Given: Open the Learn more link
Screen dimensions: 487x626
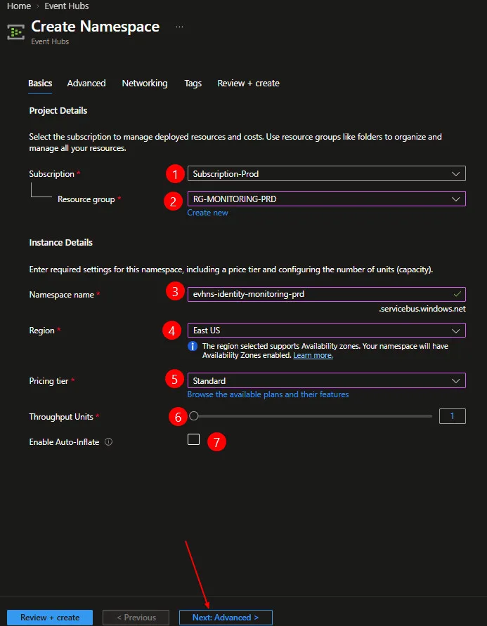Looking at the screenshot, I should pyautogui.click(x=313, y=355).
